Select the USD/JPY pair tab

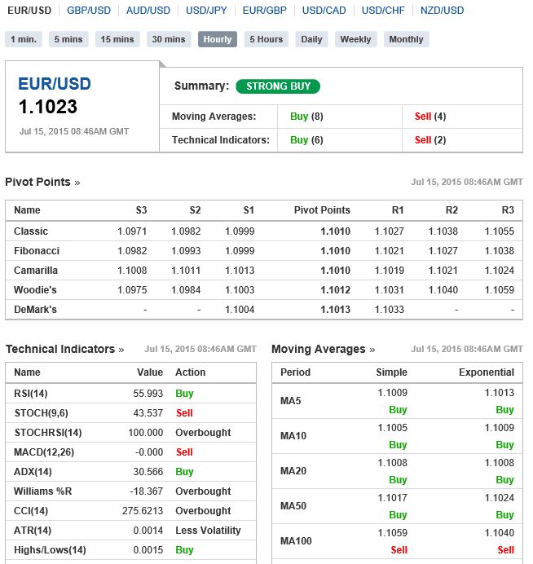point(206,11)
